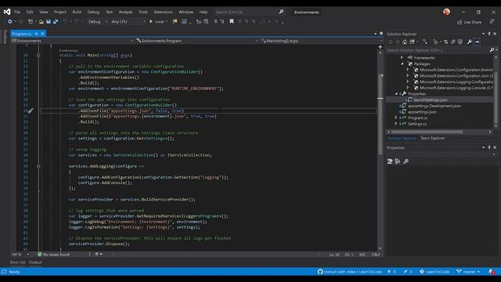This screenshot has width=501, height=282.
Task: Open the Environments project navigation dropdown
Action: (72, 41)
